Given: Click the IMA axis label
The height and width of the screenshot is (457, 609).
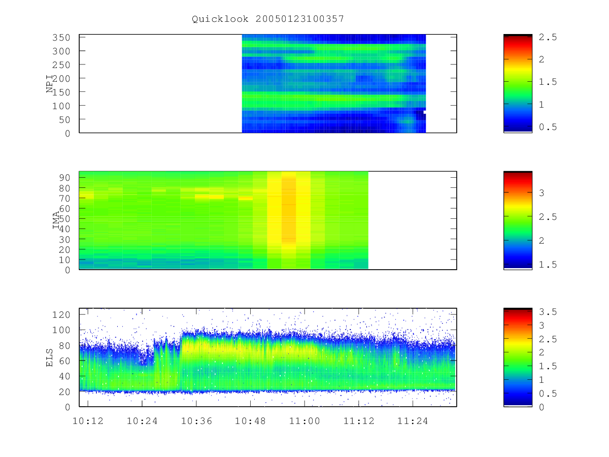Looking at the screenshot, I should pos(56,221).
